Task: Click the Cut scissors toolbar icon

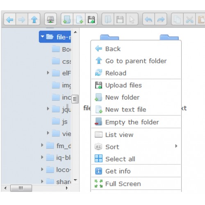Action: (189, 19)
